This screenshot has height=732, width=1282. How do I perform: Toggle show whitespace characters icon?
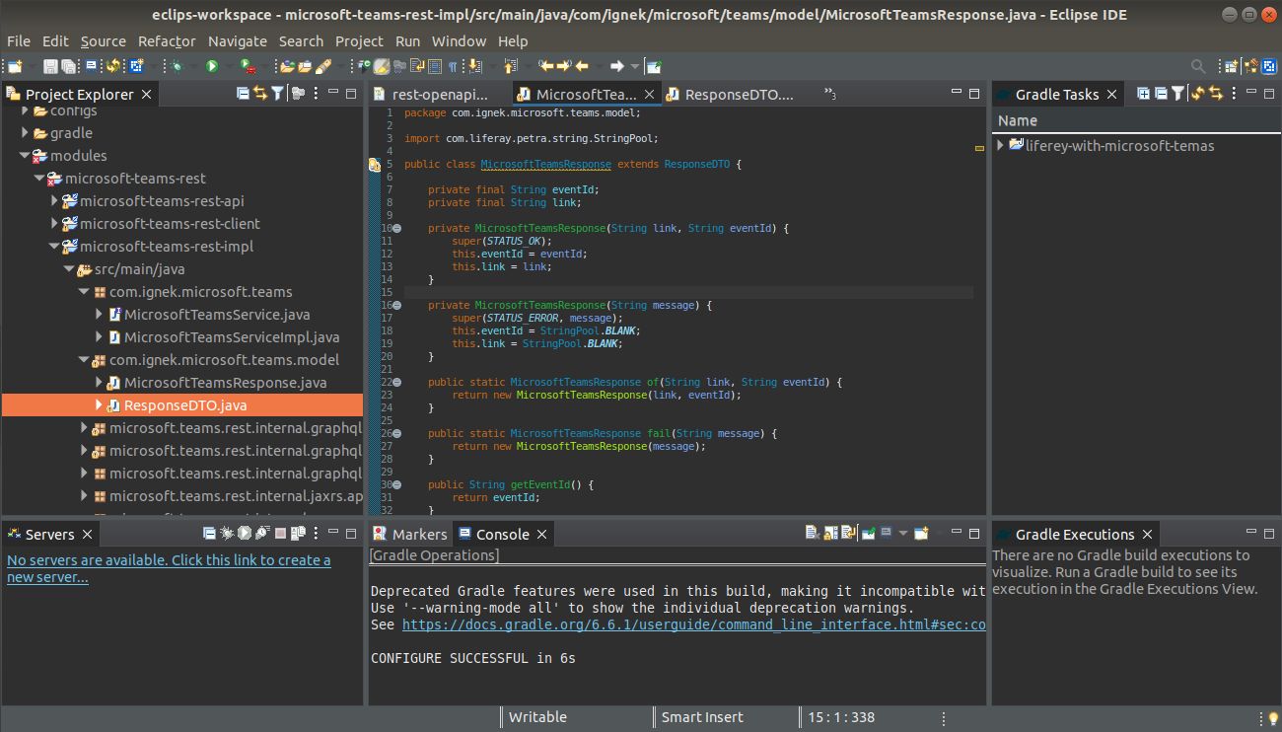(x=453, y=66)
